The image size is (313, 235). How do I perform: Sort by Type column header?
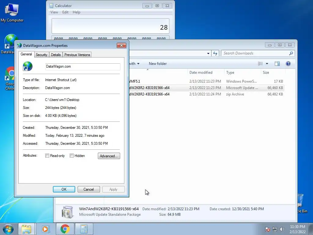242,73
